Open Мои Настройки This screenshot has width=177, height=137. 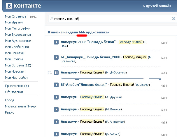16,78
